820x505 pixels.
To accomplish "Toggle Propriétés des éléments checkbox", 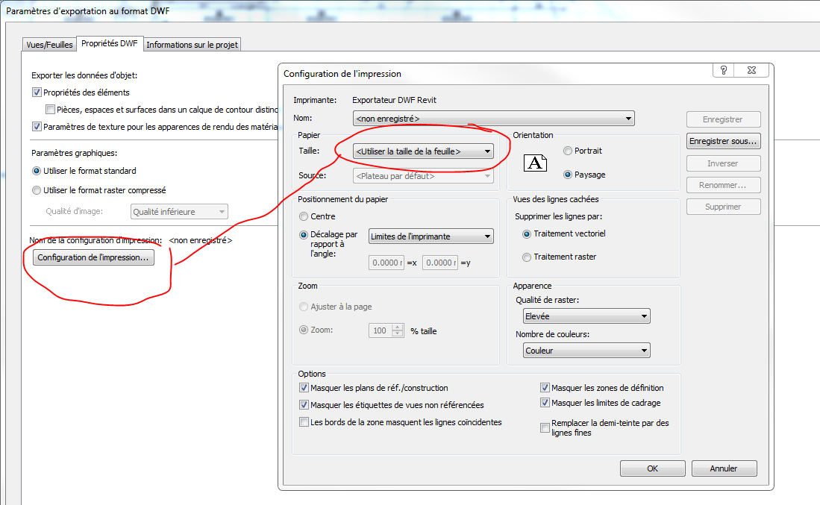I will coord(37,92).
